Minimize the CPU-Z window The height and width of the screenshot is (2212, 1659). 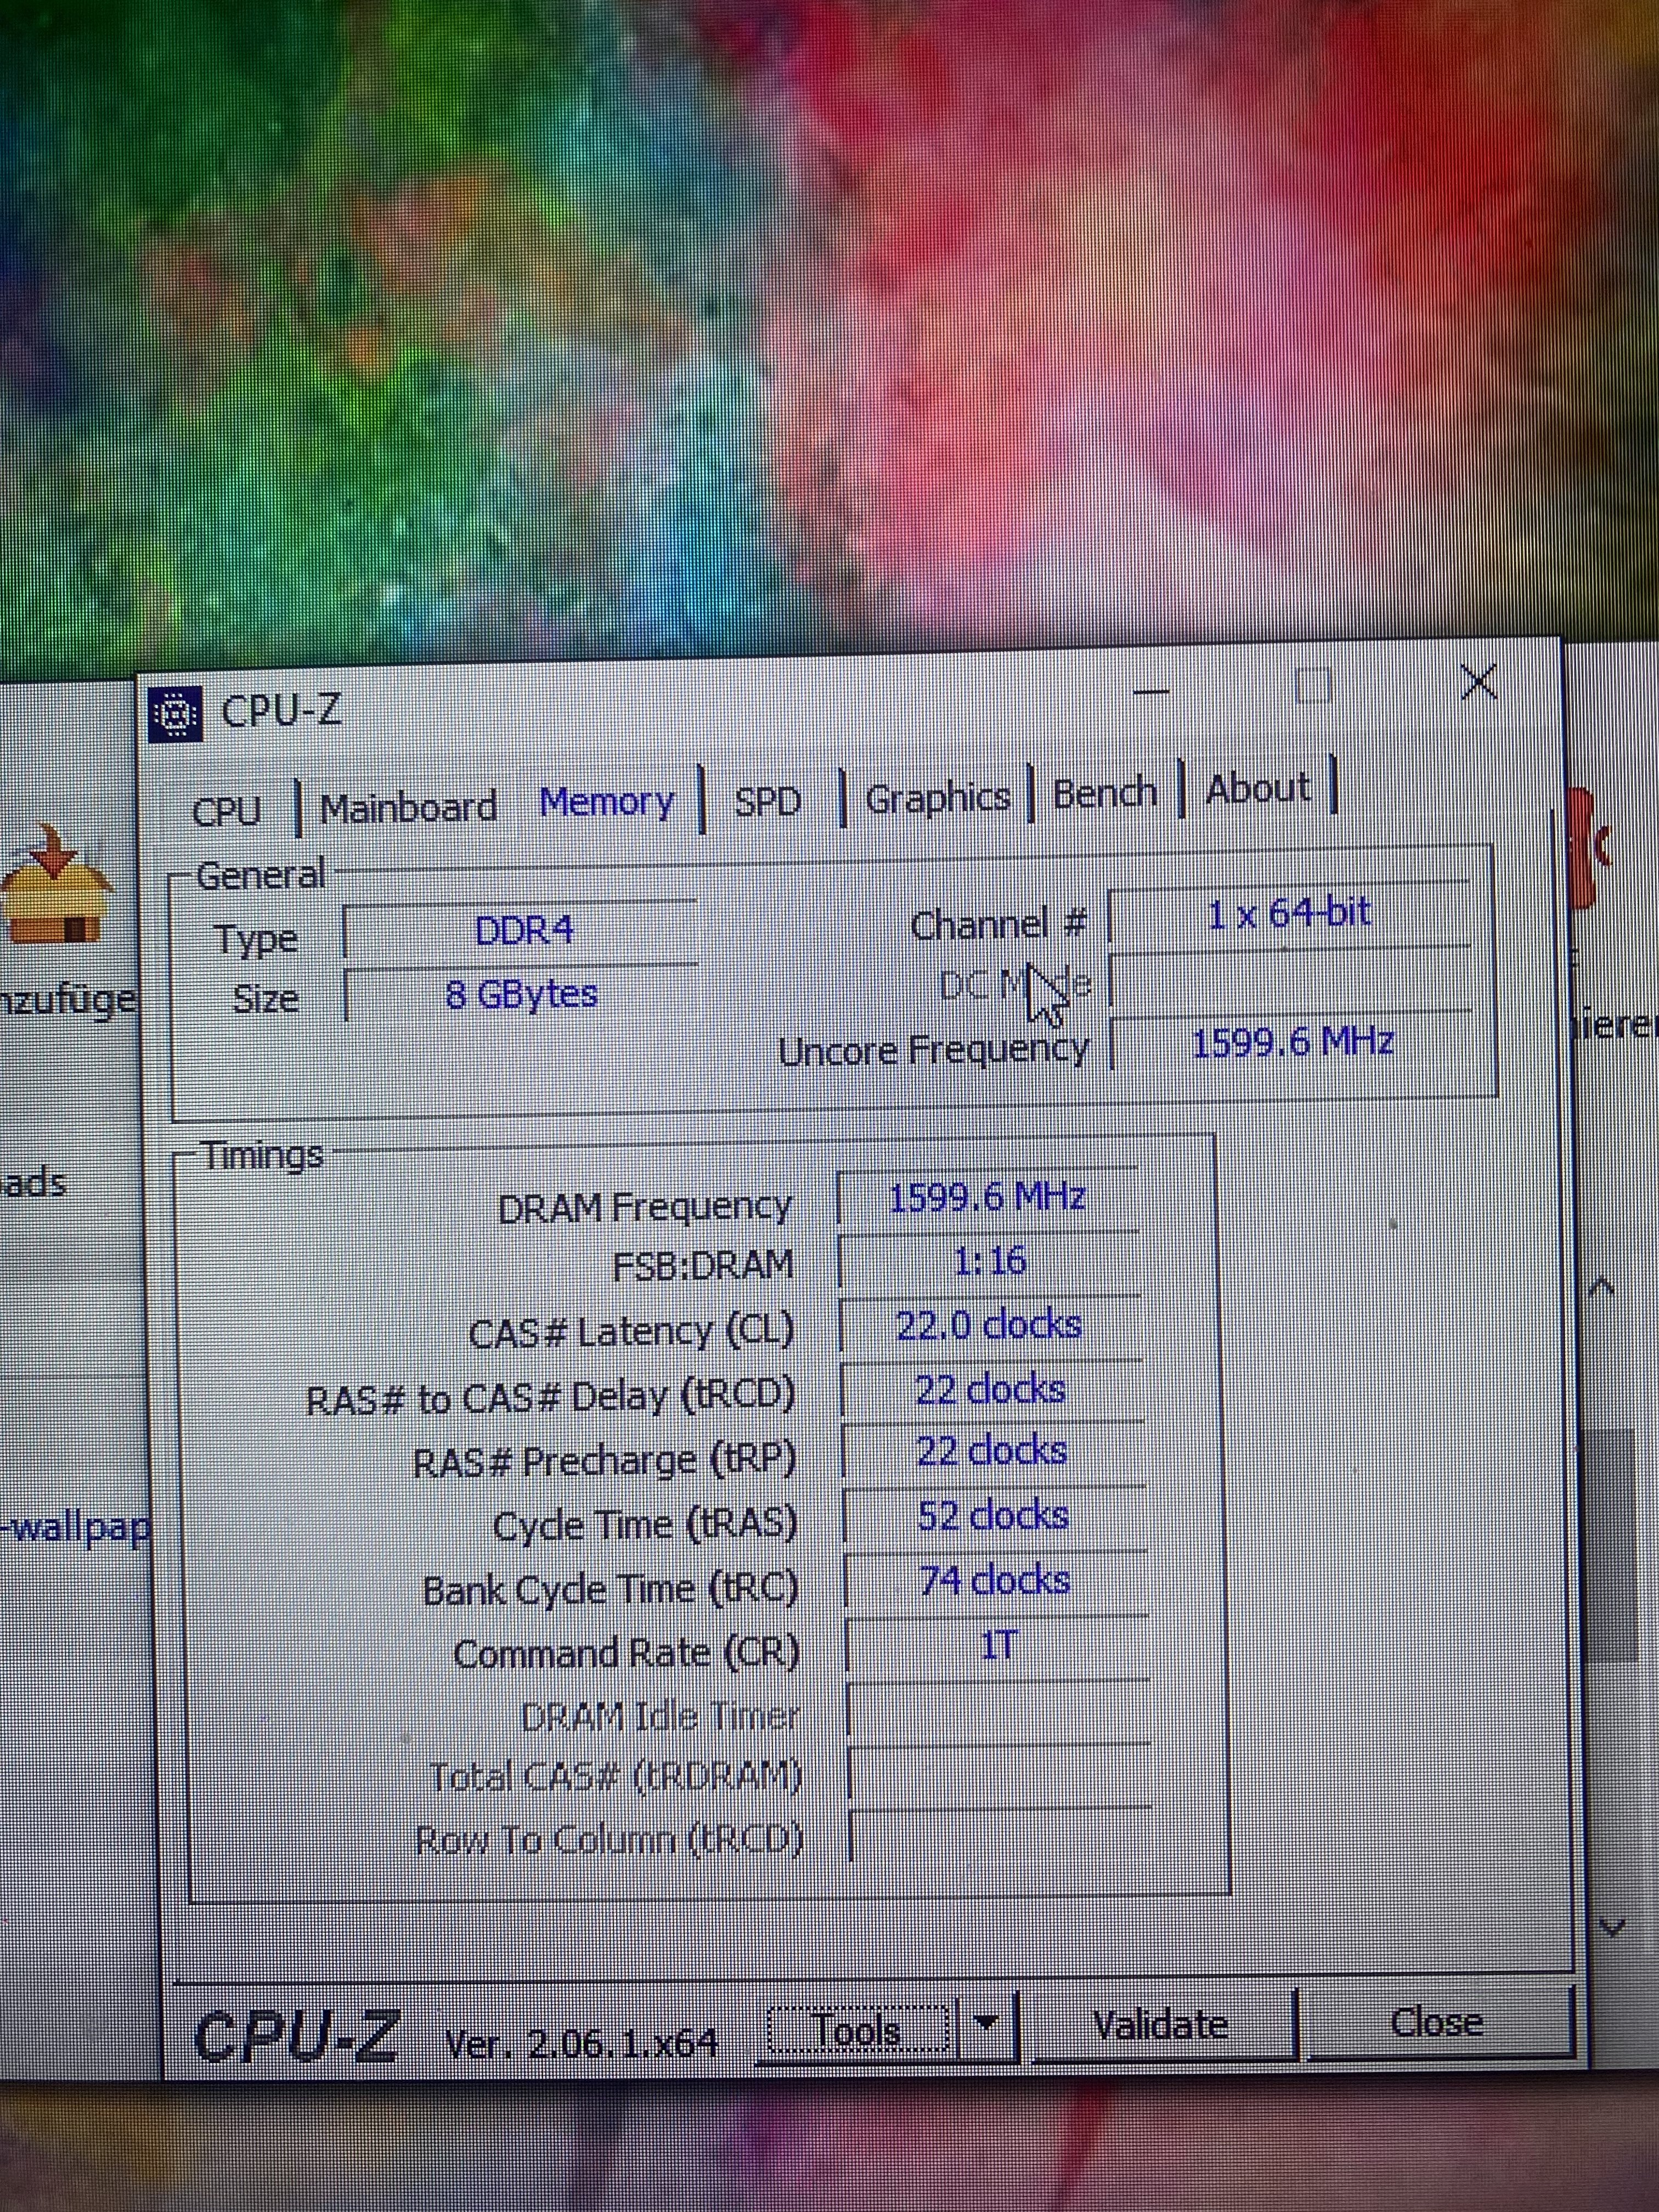(1151, 691)
